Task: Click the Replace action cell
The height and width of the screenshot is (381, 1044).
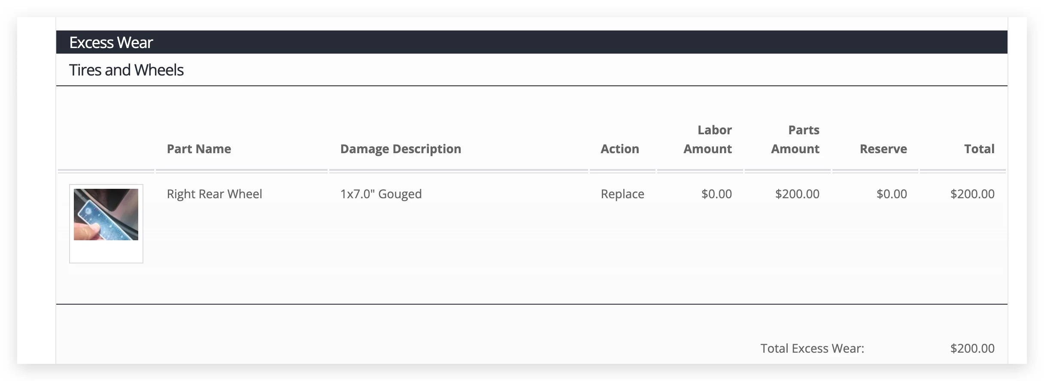Action: click(622, 194)
